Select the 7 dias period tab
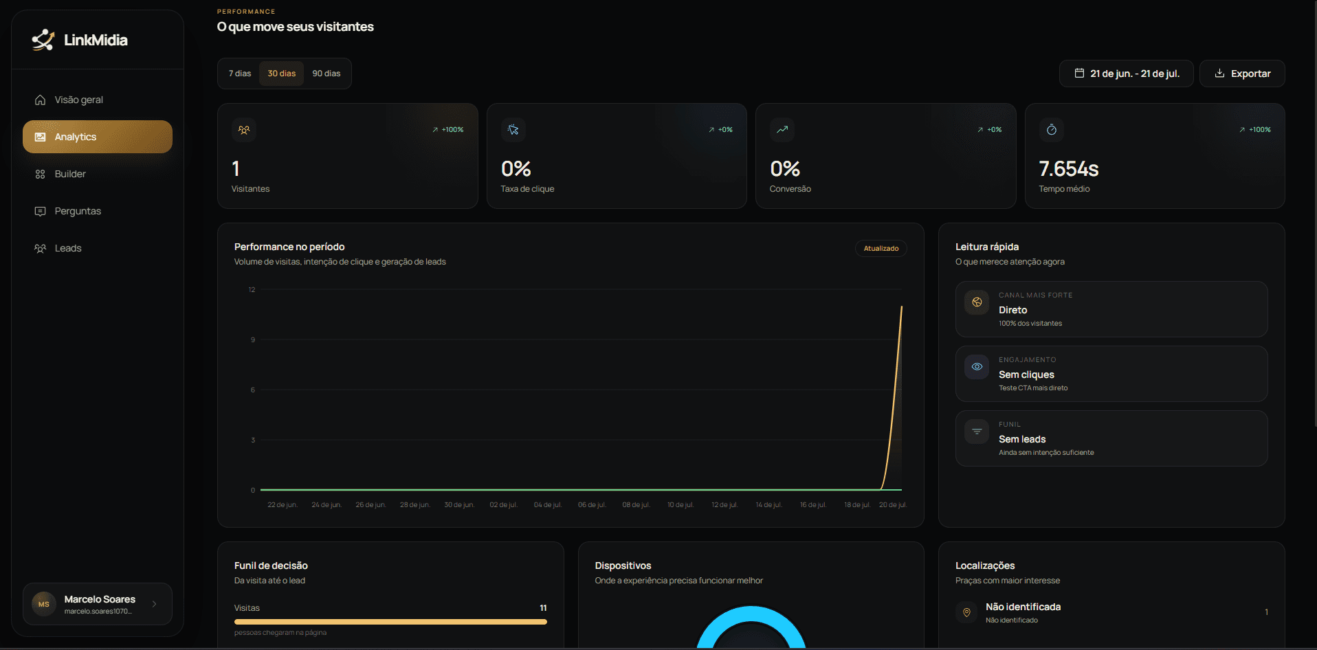This screenshot has height=650, width=1317. (240, 74)
